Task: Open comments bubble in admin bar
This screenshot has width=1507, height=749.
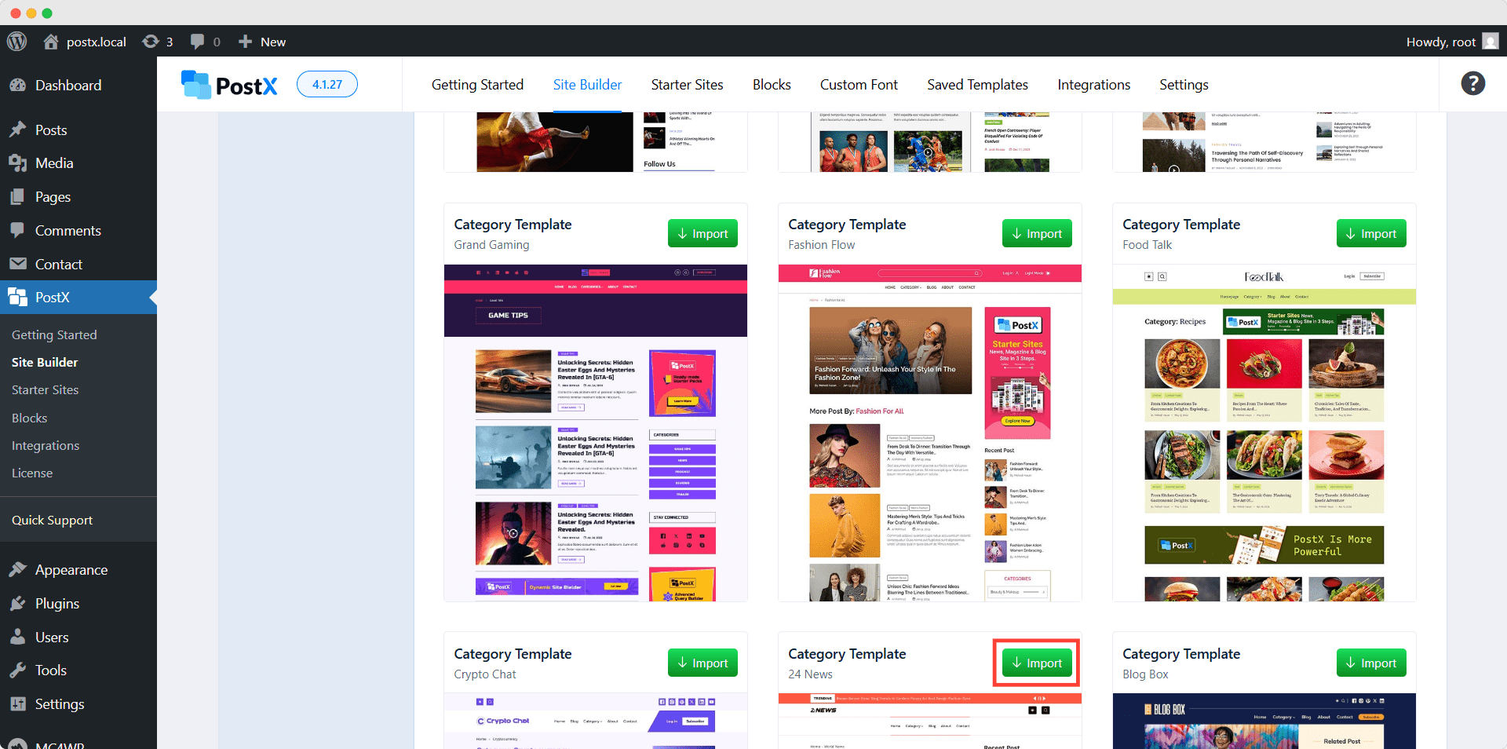Action: [206, 42]
